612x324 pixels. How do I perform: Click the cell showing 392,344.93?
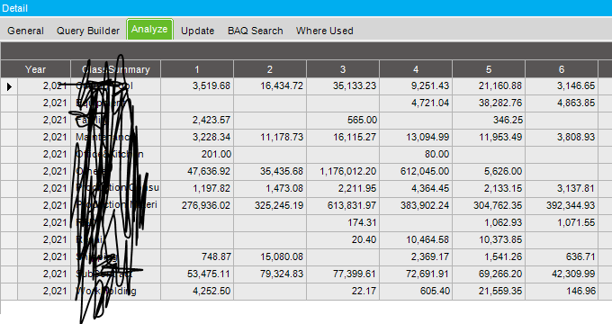[x=562, y=206]
